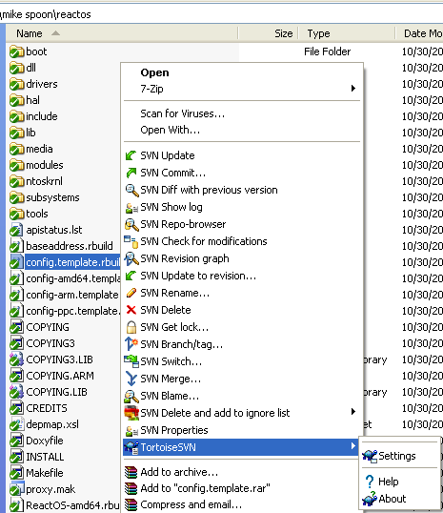Select the COPYING.ARM file
This screenshot has height=513, width=443.
pos(60,376)
